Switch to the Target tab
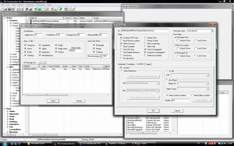The image size is (234, 146). (148, 64)
